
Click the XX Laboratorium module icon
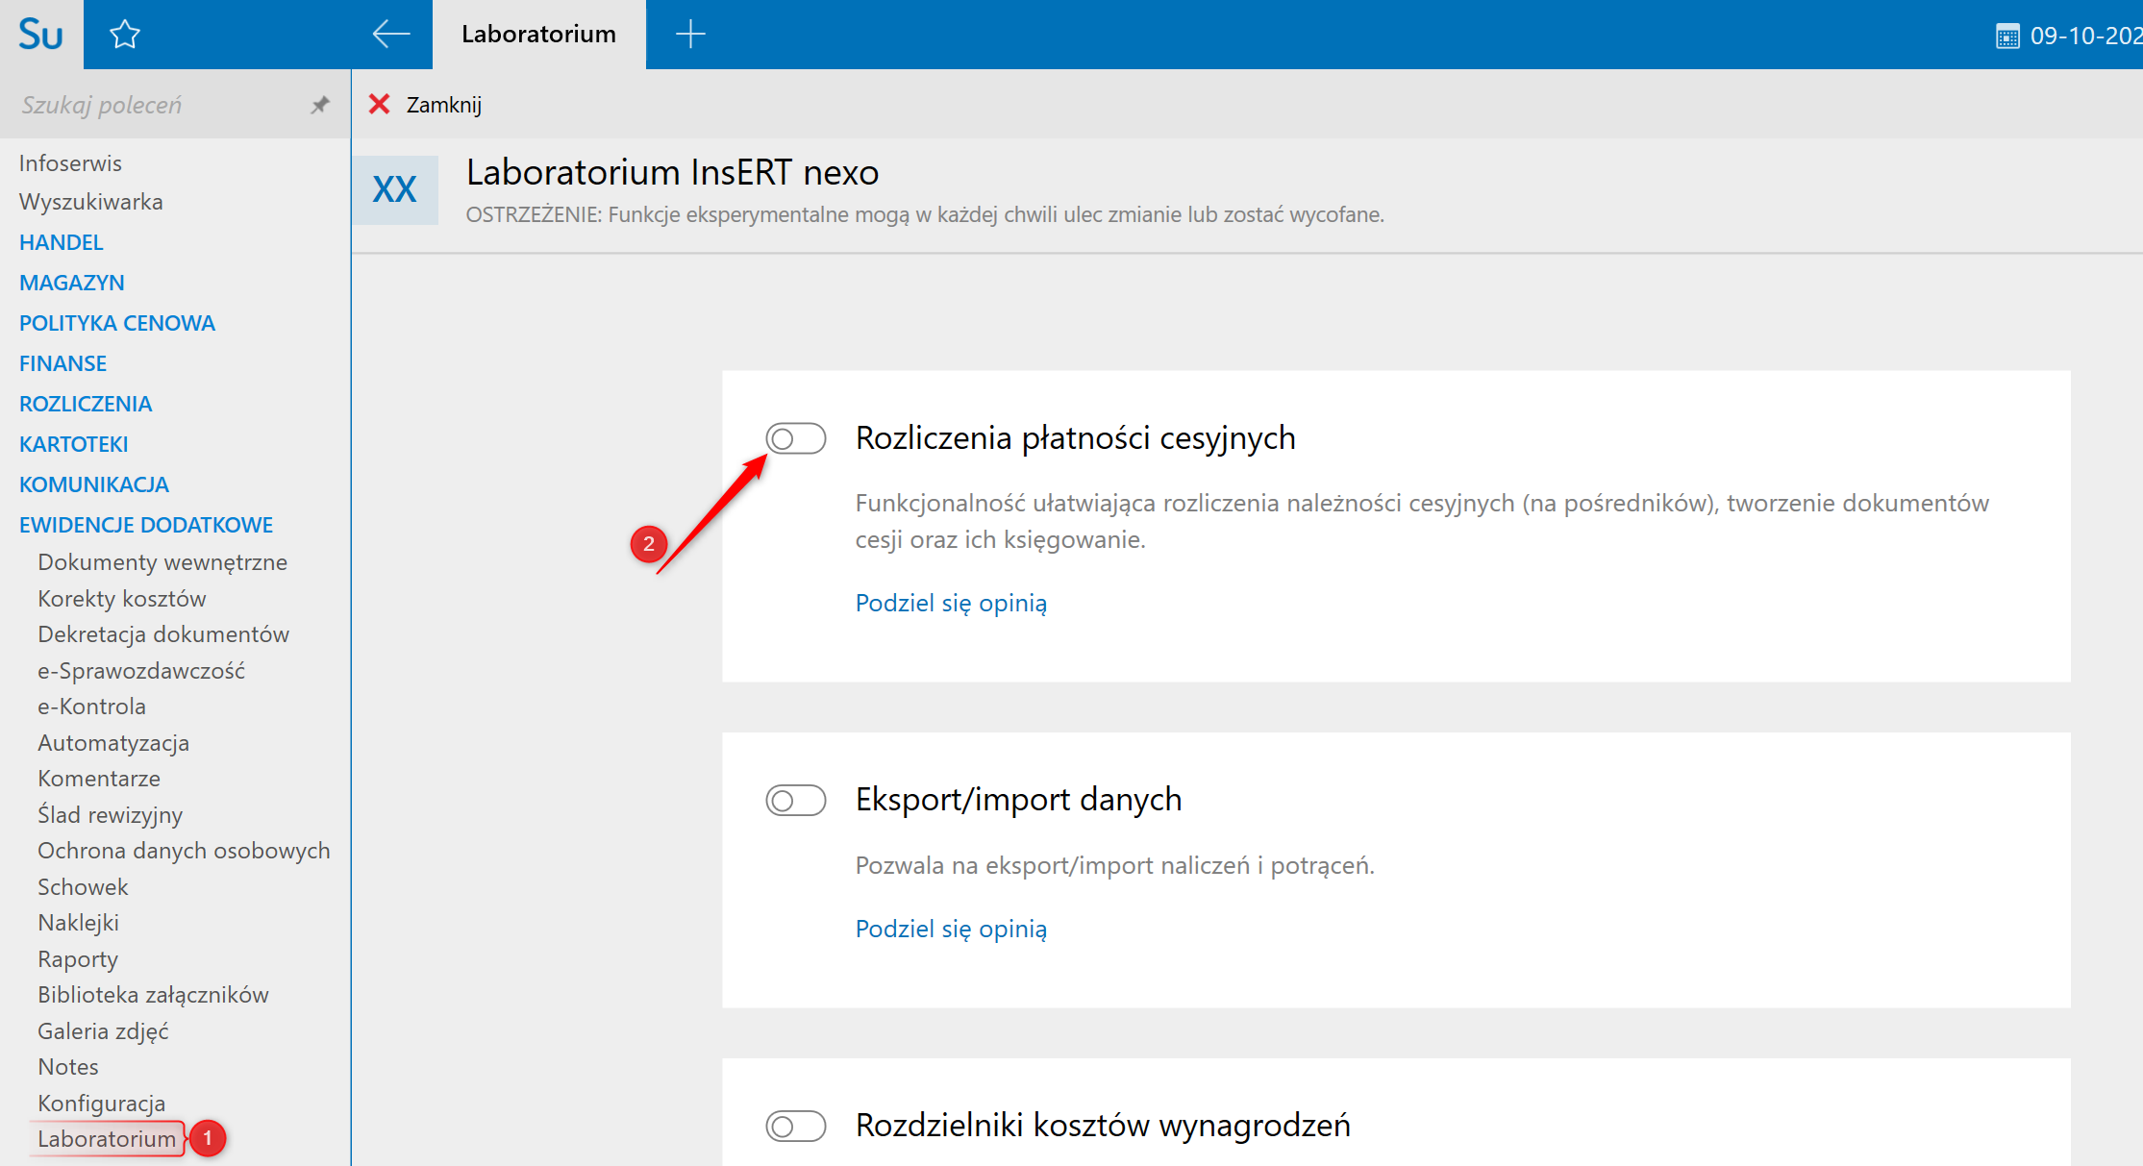(394, 189)
